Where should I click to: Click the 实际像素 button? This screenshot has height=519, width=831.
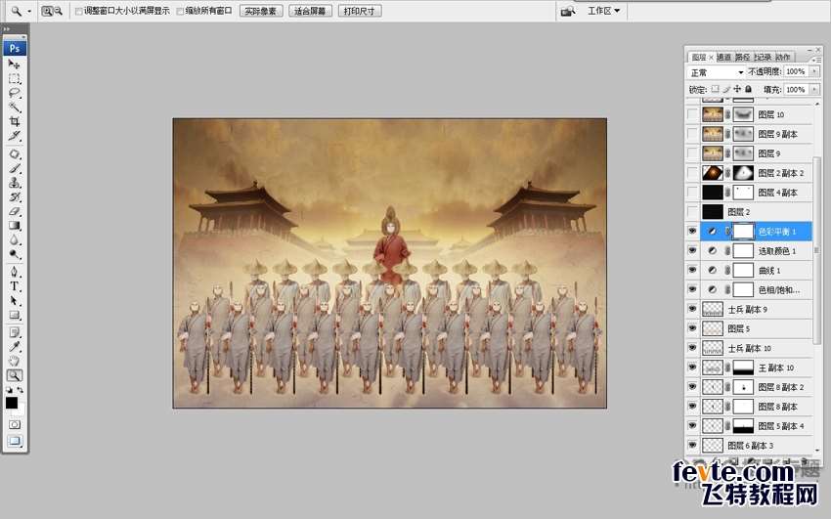pos(261,11)
